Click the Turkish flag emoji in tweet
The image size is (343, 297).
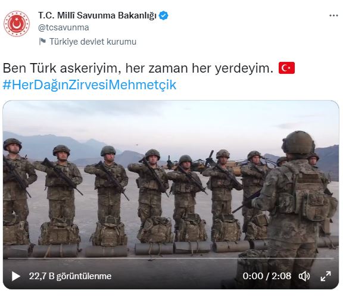point(286,68)
